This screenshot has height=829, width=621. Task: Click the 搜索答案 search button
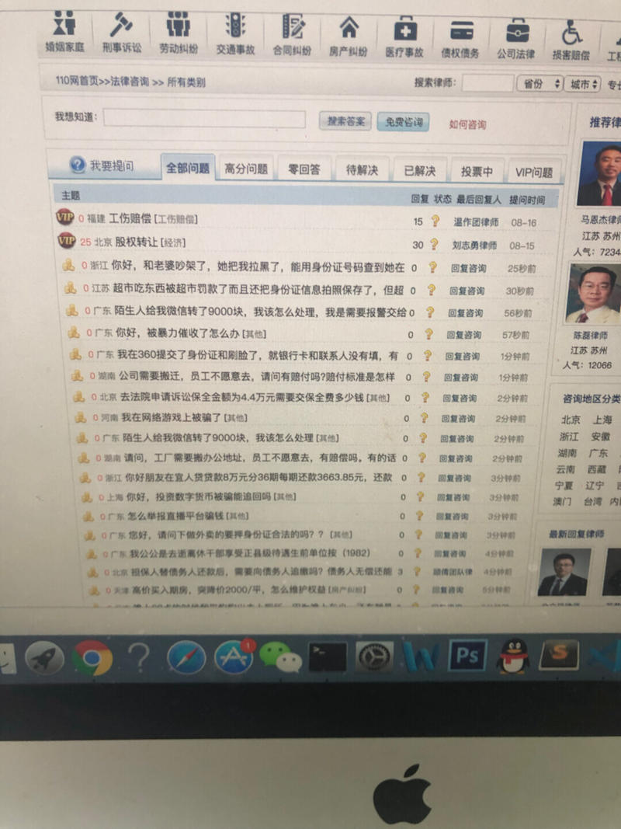pos(345,123)
